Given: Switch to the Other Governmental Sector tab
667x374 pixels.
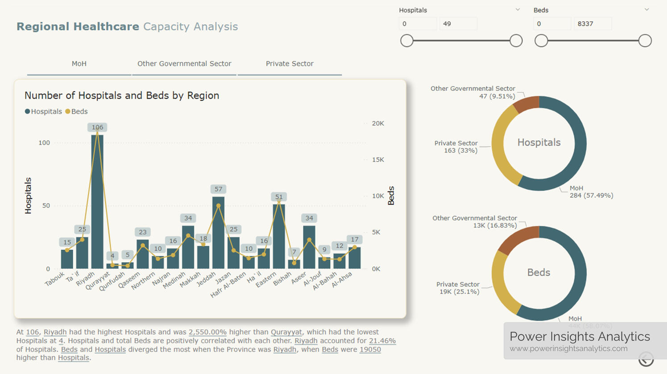Looking at the screenshot, I should (x=184, y=64).
